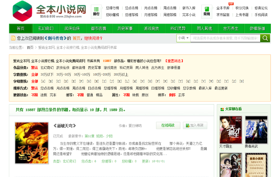Open the 武侠仙侠 navigation tab
The width and height of the screenshot is (276, 177).
(72, 28)
